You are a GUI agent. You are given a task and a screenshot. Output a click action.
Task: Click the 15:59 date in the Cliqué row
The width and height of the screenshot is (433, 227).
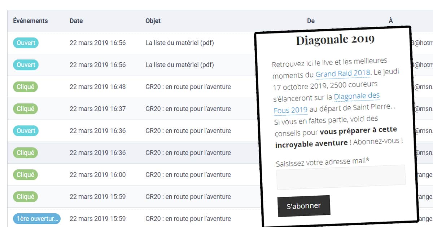pyautogui.click(x=97, y=197)
